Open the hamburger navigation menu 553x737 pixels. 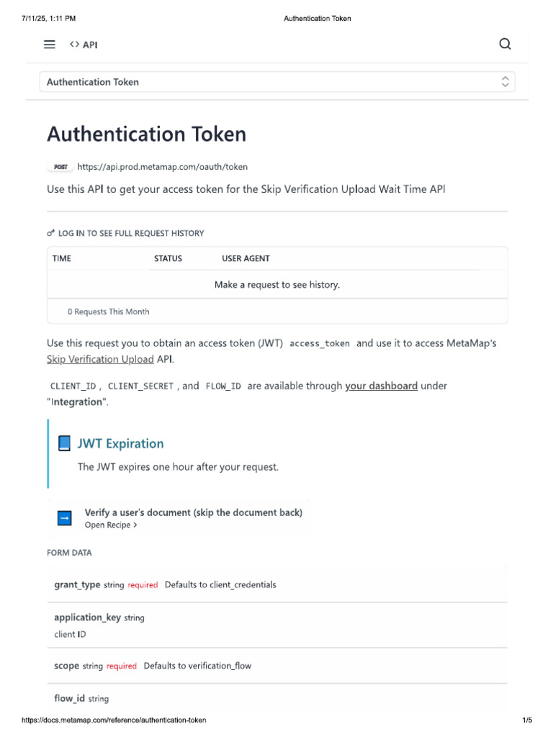pos(50,45)
